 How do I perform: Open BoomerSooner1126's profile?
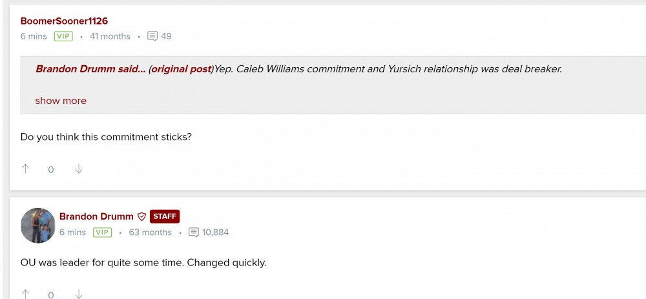[64, 21]
